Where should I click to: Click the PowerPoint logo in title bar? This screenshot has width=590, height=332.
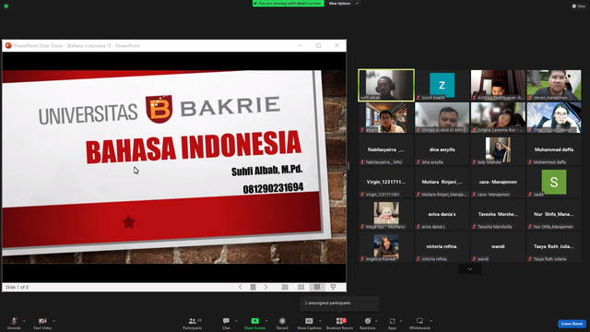(x=8, y=45)
